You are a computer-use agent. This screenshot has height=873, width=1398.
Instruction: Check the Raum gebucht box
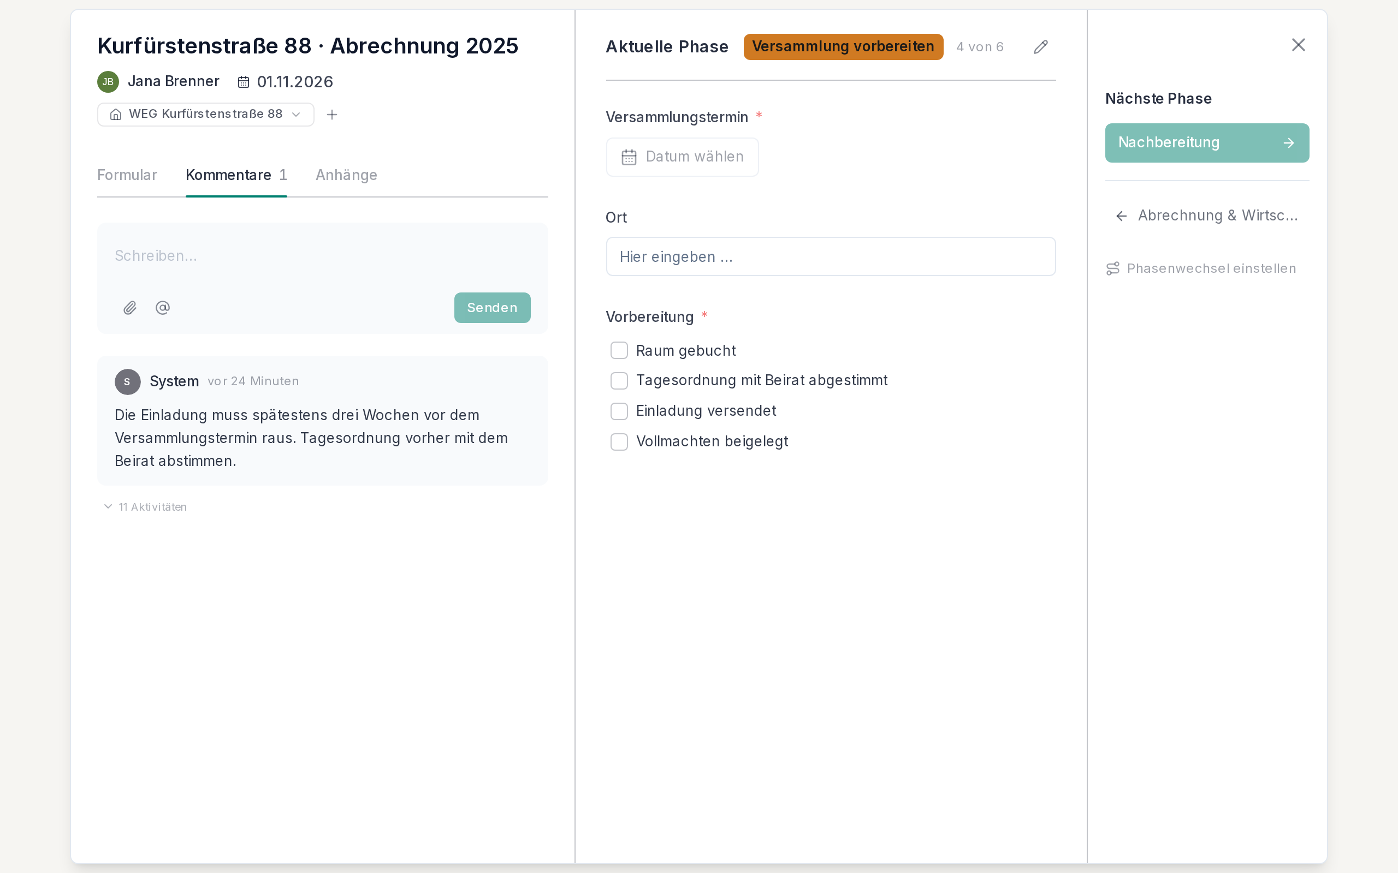click(x=619, y=350)
